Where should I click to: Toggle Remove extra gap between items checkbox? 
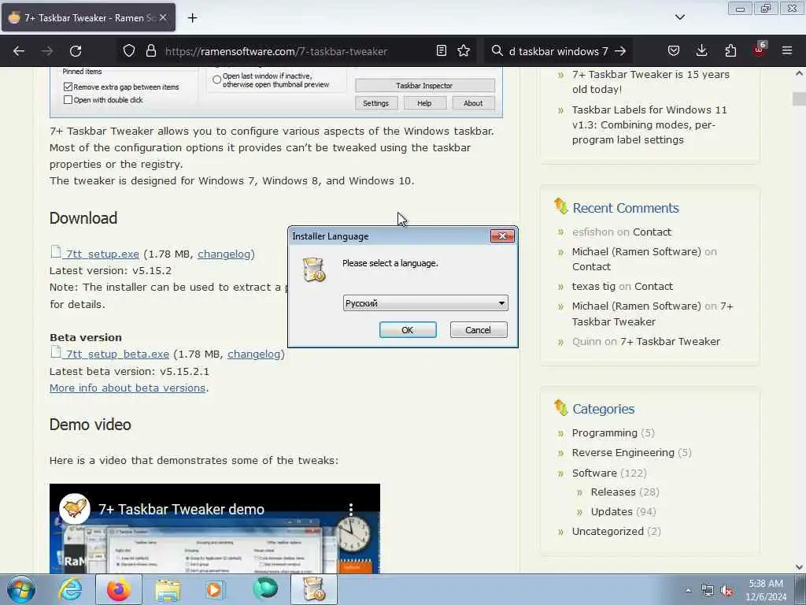point(68,87)
